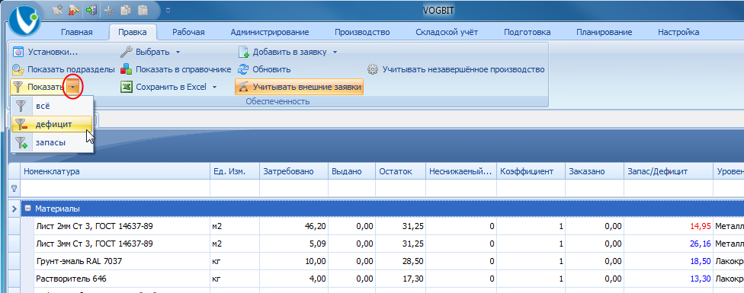Click the blue 26,16 stock value
The image size is (744, 293).
click(700, 244)
